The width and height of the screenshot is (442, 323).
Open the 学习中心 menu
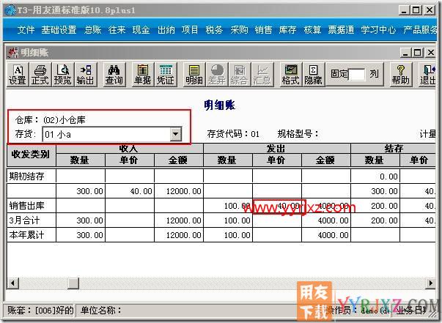tap(378, 30)
